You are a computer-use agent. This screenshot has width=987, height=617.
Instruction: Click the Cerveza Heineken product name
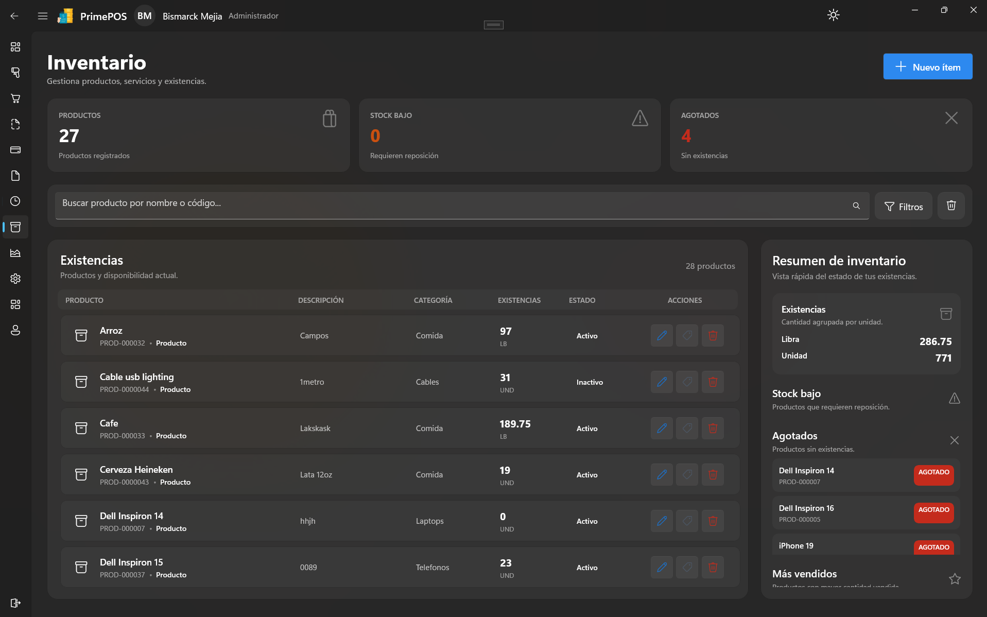pos(136,470)
